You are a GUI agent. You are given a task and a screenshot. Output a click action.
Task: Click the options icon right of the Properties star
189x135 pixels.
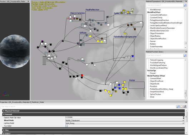tap(185, 107)
